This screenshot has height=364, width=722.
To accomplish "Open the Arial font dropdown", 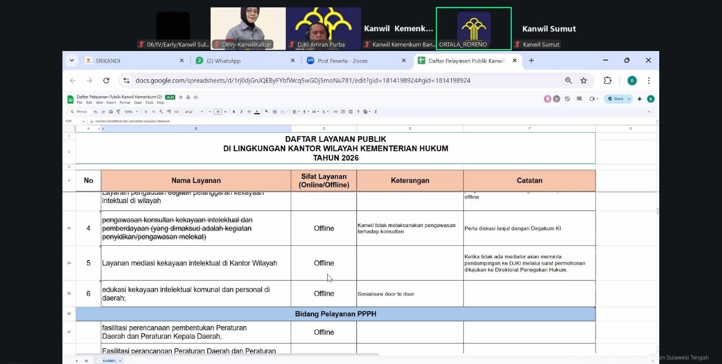I will click(194, 112).
